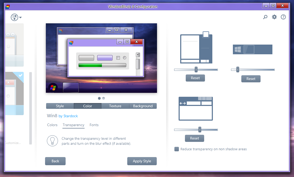The height and width of the screenshot is (177, 294).
Task: Reset the start menu transparency
Action: click(x=195, y=78)
